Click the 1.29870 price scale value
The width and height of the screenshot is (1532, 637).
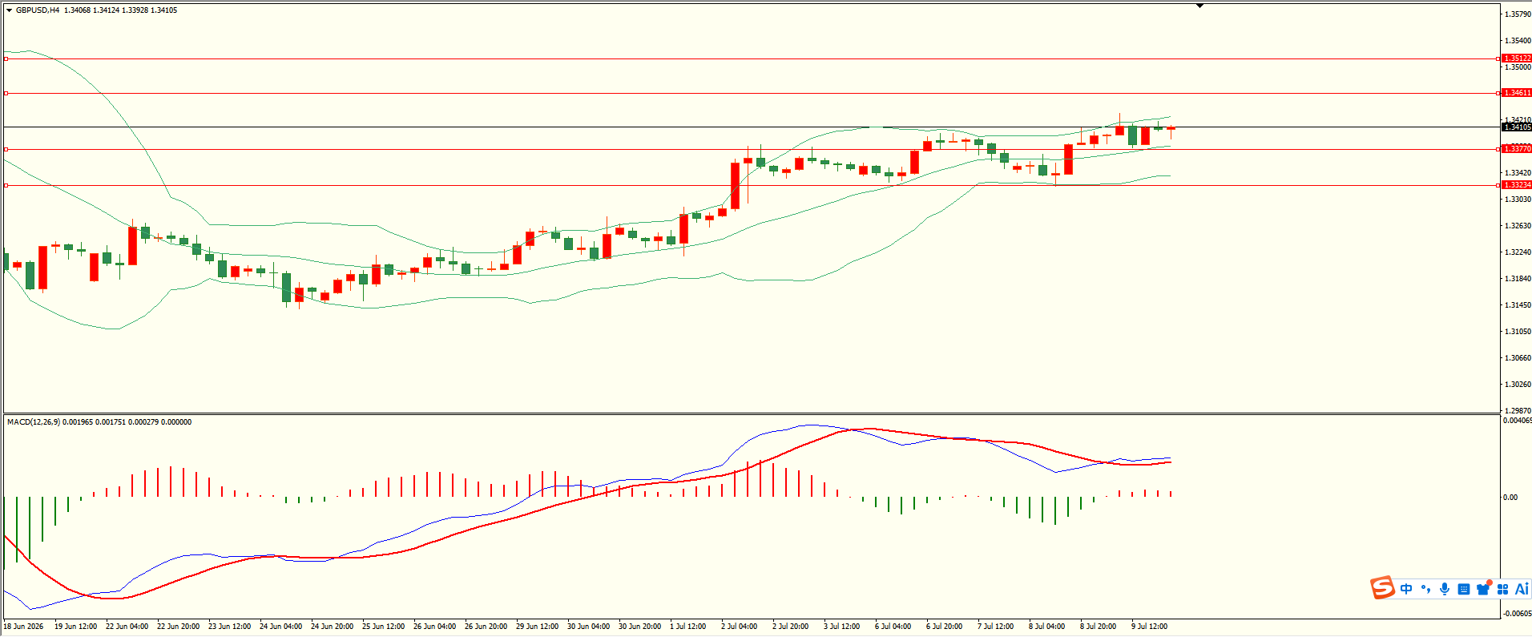1518,411
